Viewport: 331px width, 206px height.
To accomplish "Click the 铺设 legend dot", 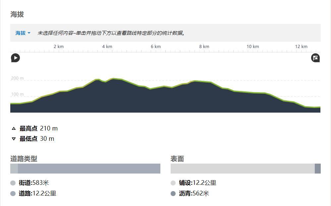I will (x=173, y=183).
